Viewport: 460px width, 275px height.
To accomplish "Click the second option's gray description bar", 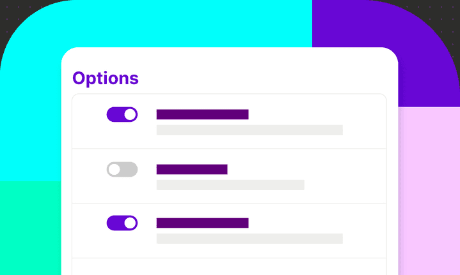I will 230,185.
